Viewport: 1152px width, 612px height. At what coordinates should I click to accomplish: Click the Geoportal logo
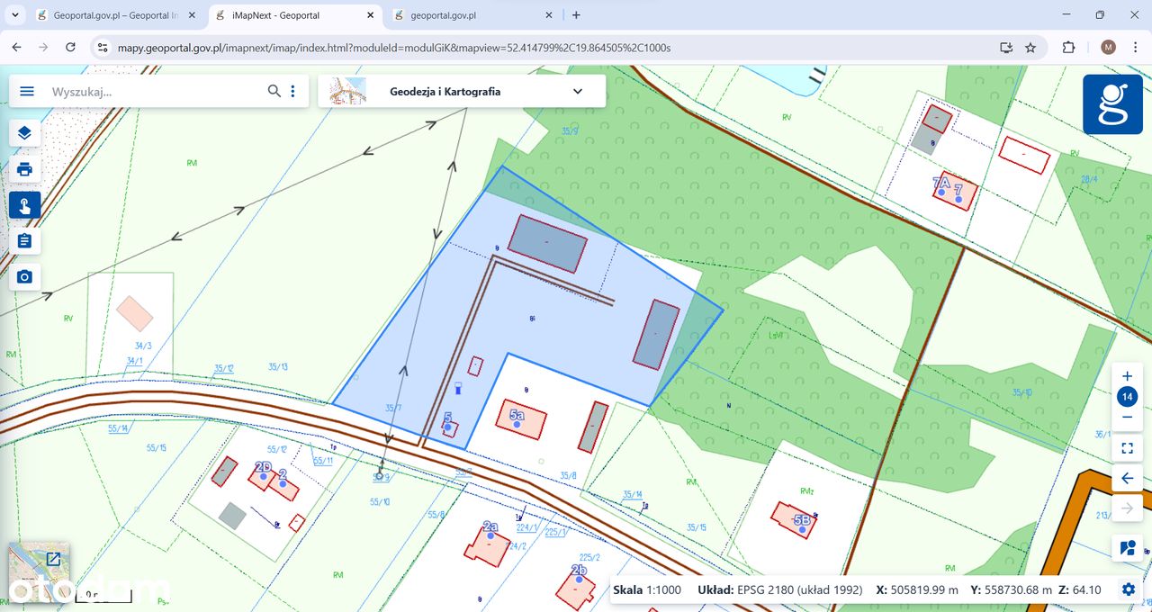(x=1112, y=104)
